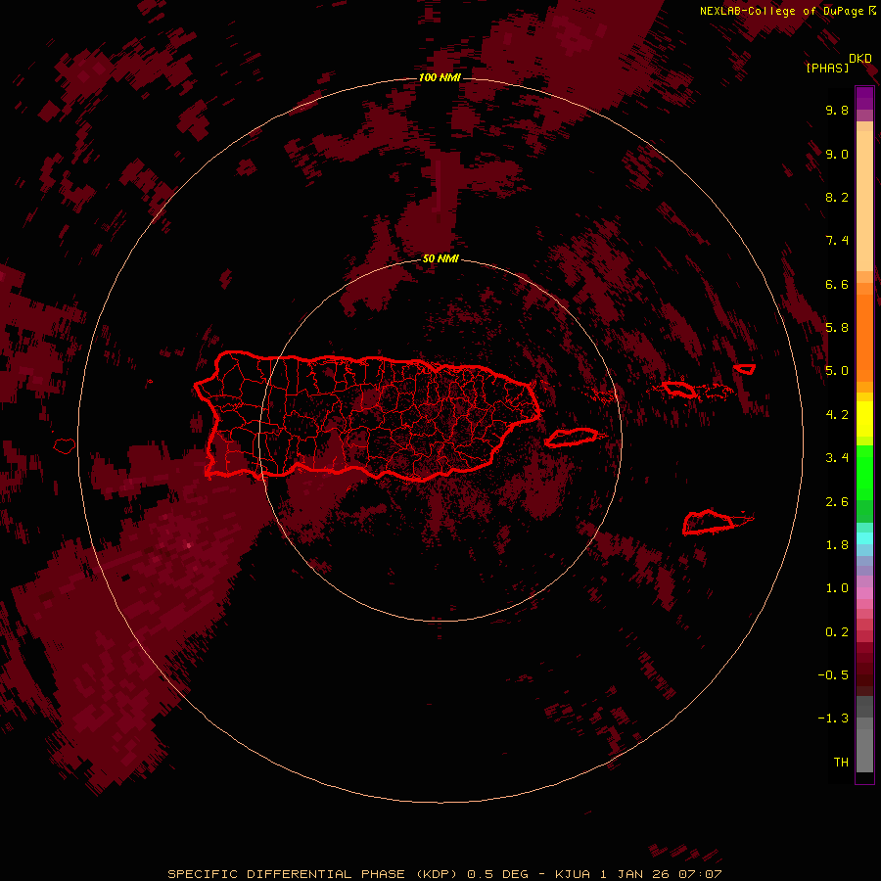Screen dimensions: 881x881
Task: Click the 3.4 color scale value
Action: tap(837, 458)
